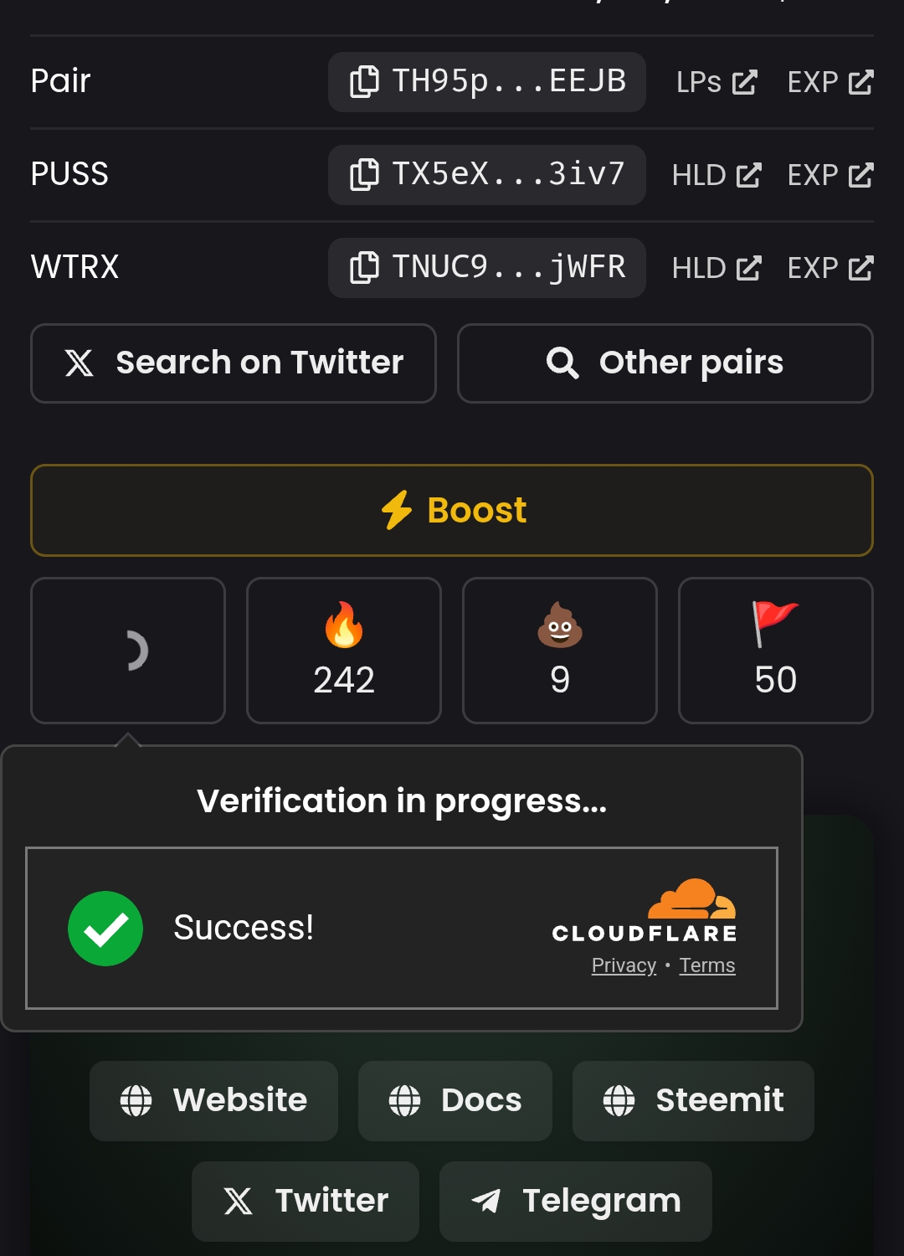Open EXP explorer link for PUSS
This screenshot has width=904, height=1256.
830,175
